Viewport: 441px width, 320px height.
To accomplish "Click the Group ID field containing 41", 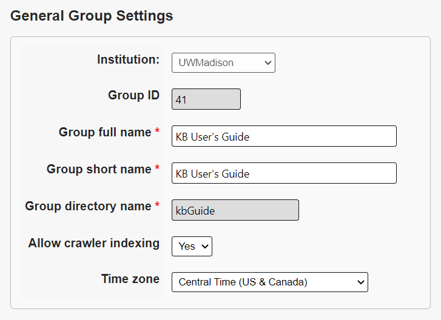I will [206, 99].
